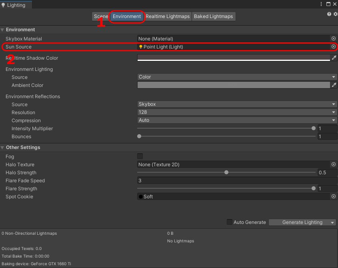Screen dimensions: 338x268
Task: Click the Point Light icon in Sun Source field
Action: tap(140, 46)
